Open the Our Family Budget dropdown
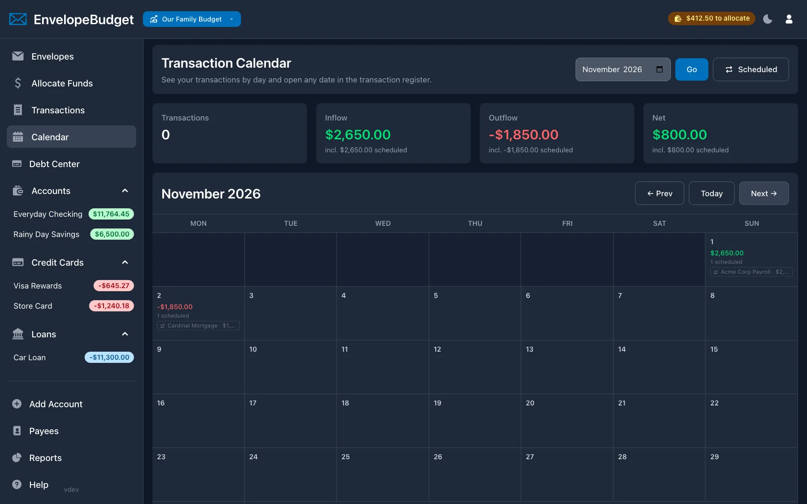This screenshot has height=504, width=807. [x=192, y=19]
